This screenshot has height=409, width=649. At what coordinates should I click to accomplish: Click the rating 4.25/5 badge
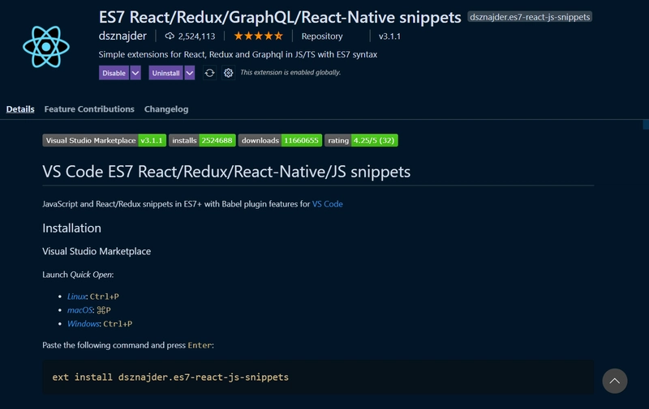point(361,140)
